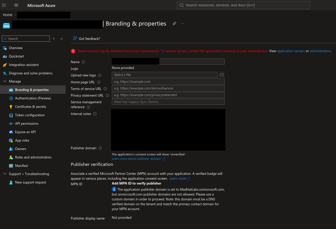The width and height of the screenshot is (336, 229).
Task: Open the portal hamburger menu
Action: (x=16, y=5)
